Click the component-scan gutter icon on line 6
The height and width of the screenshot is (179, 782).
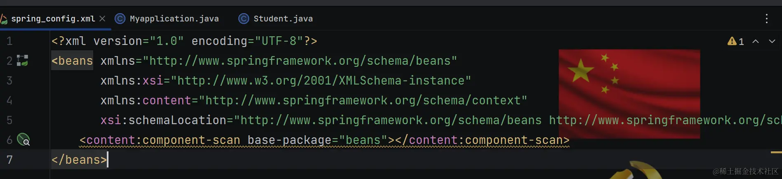pos(24,139)
